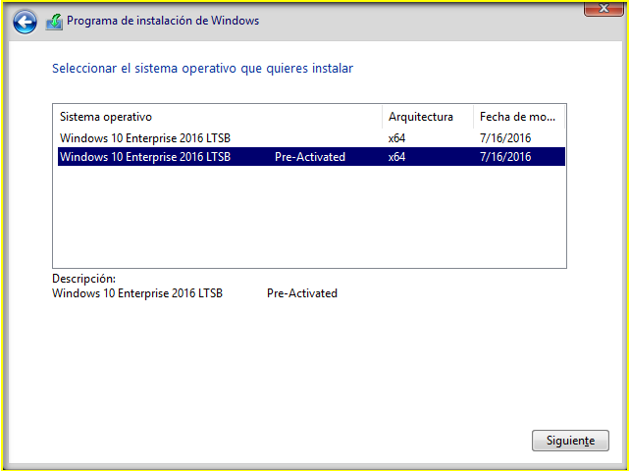The image size is (629, 471).
Task: Click x64 in the highlighted Pre-Activated row
Action: [x=396, y=157]
